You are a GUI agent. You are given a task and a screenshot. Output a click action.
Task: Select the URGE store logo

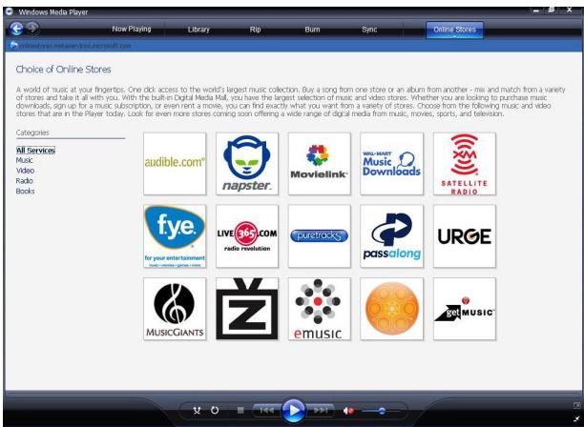(x=465, y=236)
